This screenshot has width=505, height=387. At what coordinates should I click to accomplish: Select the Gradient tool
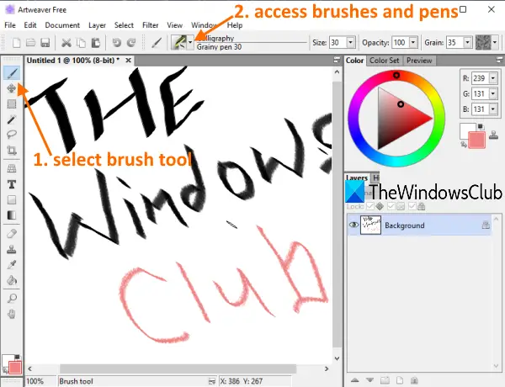[x=12, y=215]
